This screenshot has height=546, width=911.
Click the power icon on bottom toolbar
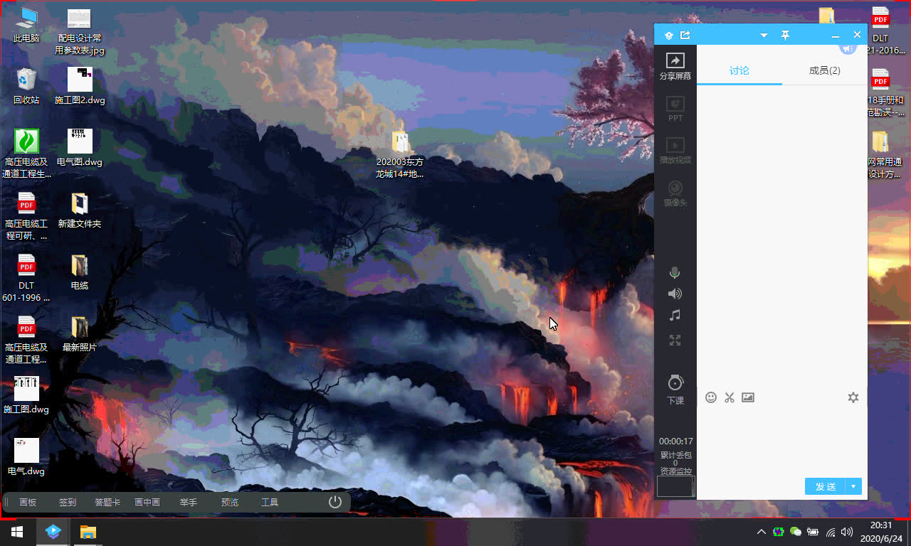click(x=335, y=502)
